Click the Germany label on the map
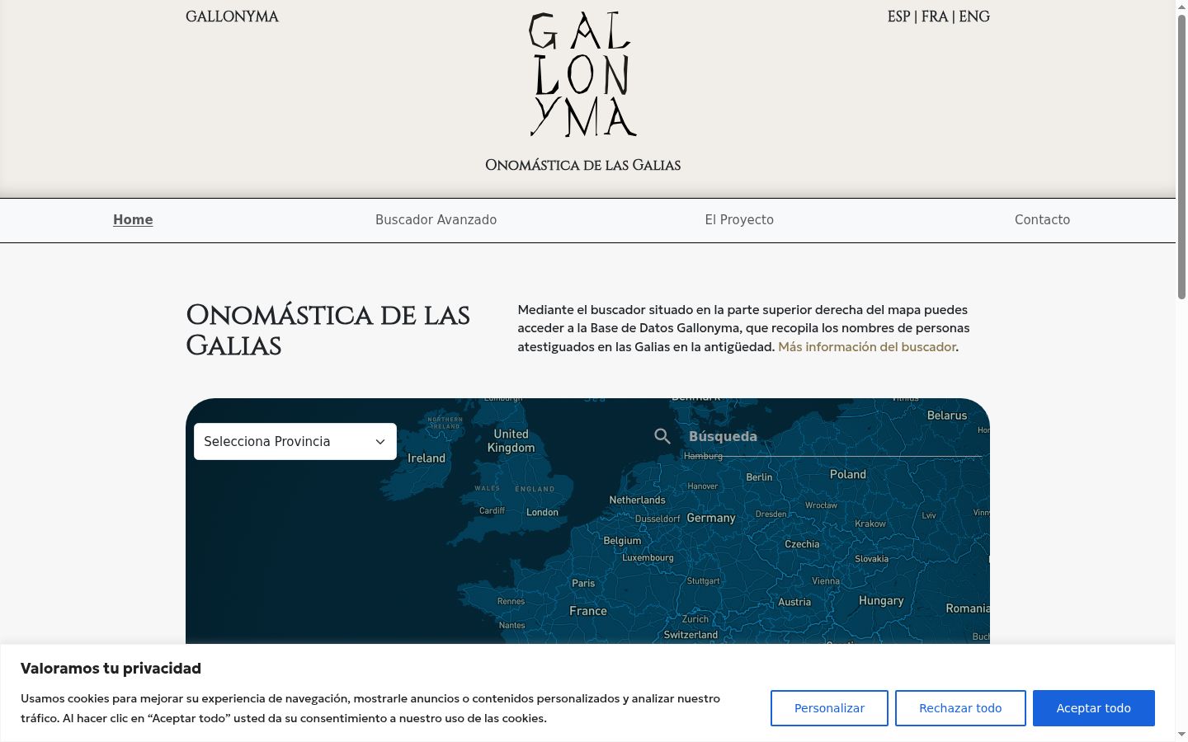Image resolution: width=1188 pixels, height=742 pixels. [x=711, y=518]
